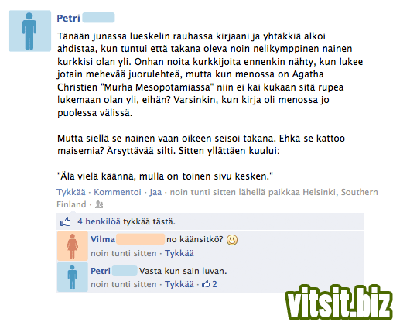View the 2 likes on Petri's reply
Viewport: 393px width, 322px height.
[x=210, y=284]
